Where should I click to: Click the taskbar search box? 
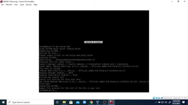[x=30, y=102]
